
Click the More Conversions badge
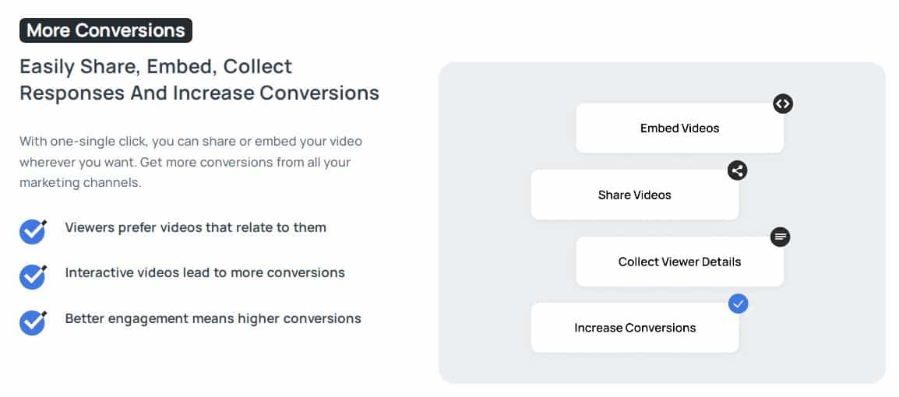tap(106, 30)
